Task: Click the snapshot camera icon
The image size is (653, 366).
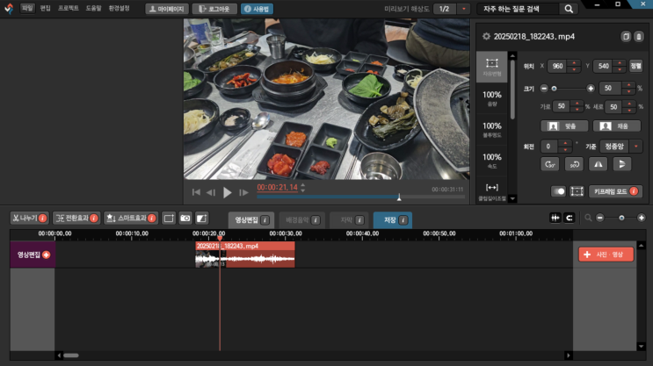Action: (x=185, y=218)
